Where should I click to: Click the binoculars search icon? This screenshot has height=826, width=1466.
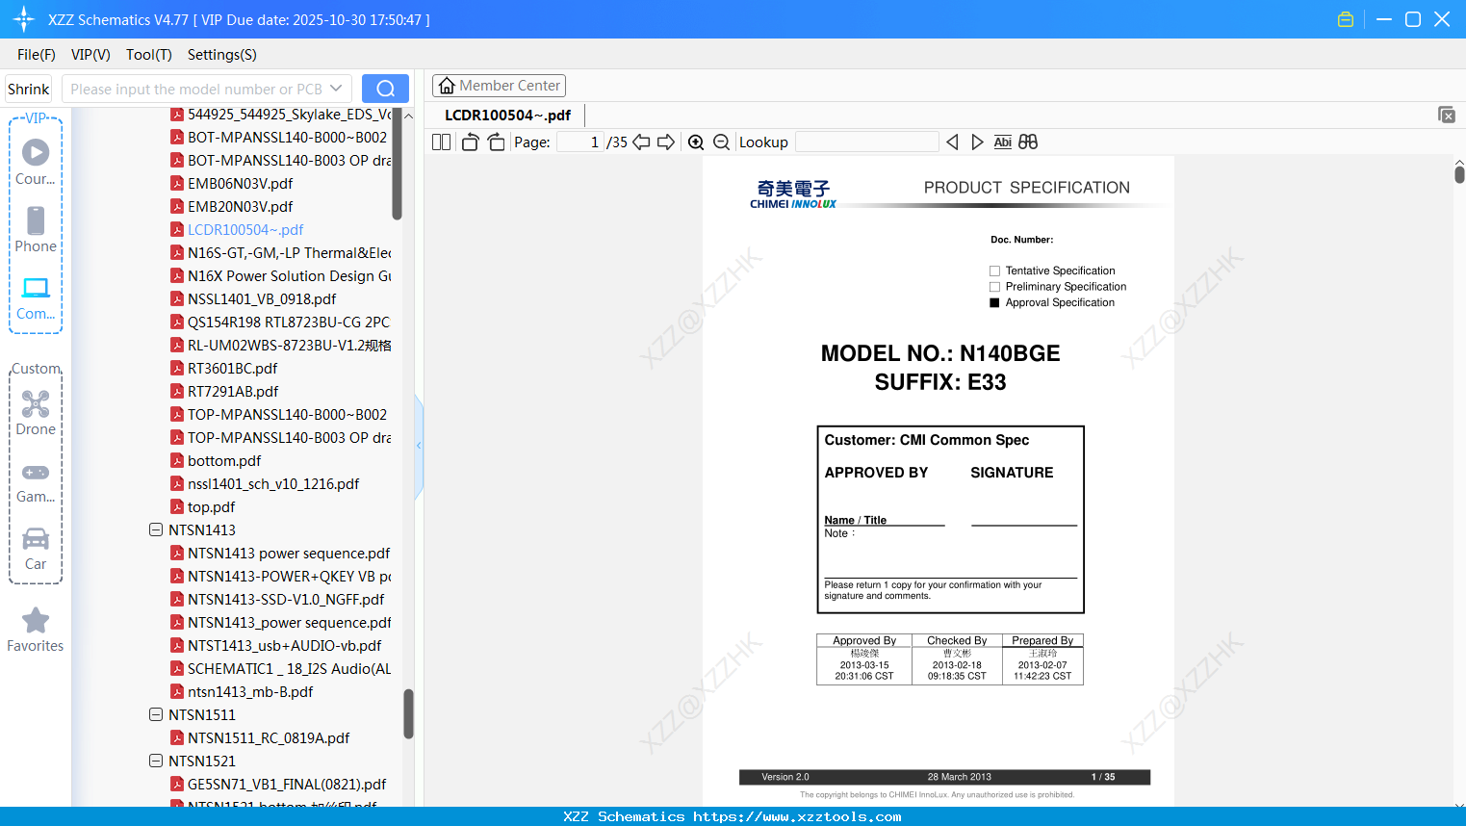pyautogui.click(x=1028, y=142)
